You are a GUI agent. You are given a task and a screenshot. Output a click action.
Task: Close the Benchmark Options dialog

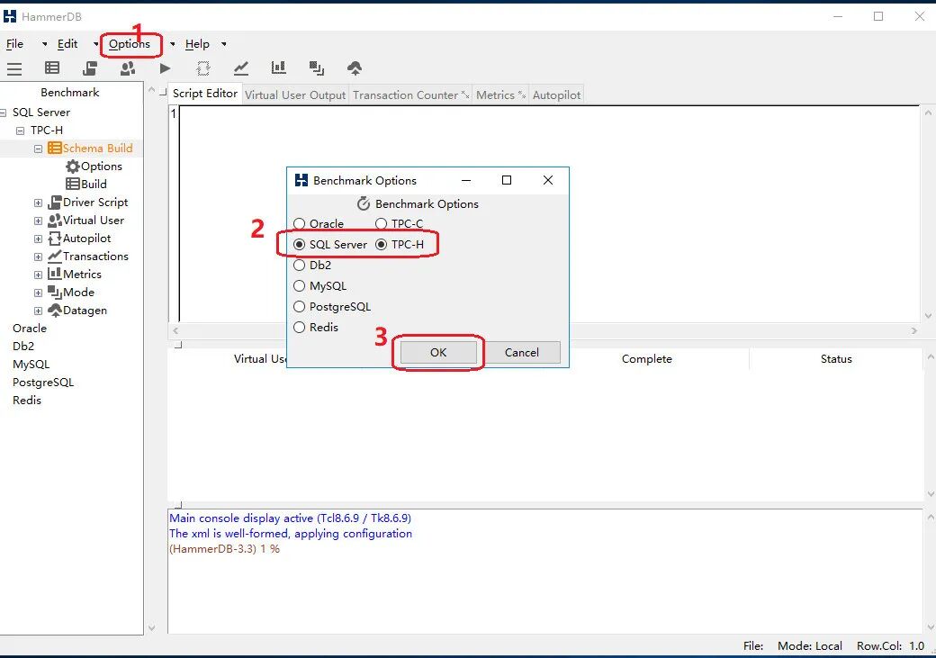pos(548,180)
